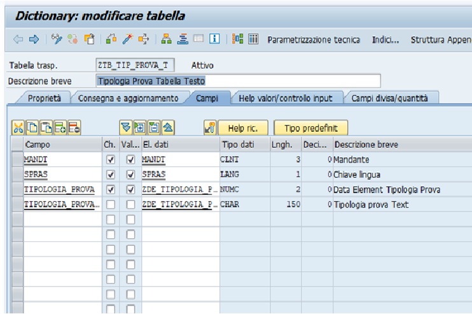This screenshot has height=314, width=472.
Task: Open Parametrizzazione tecnica
Action: click(x=314, y=39)
